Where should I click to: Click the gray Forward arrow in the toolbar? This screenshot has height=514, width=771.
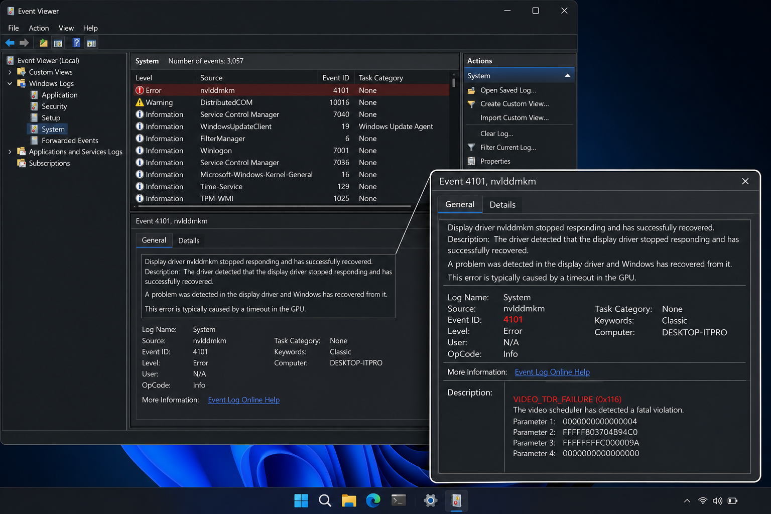(x=24, y=43)
